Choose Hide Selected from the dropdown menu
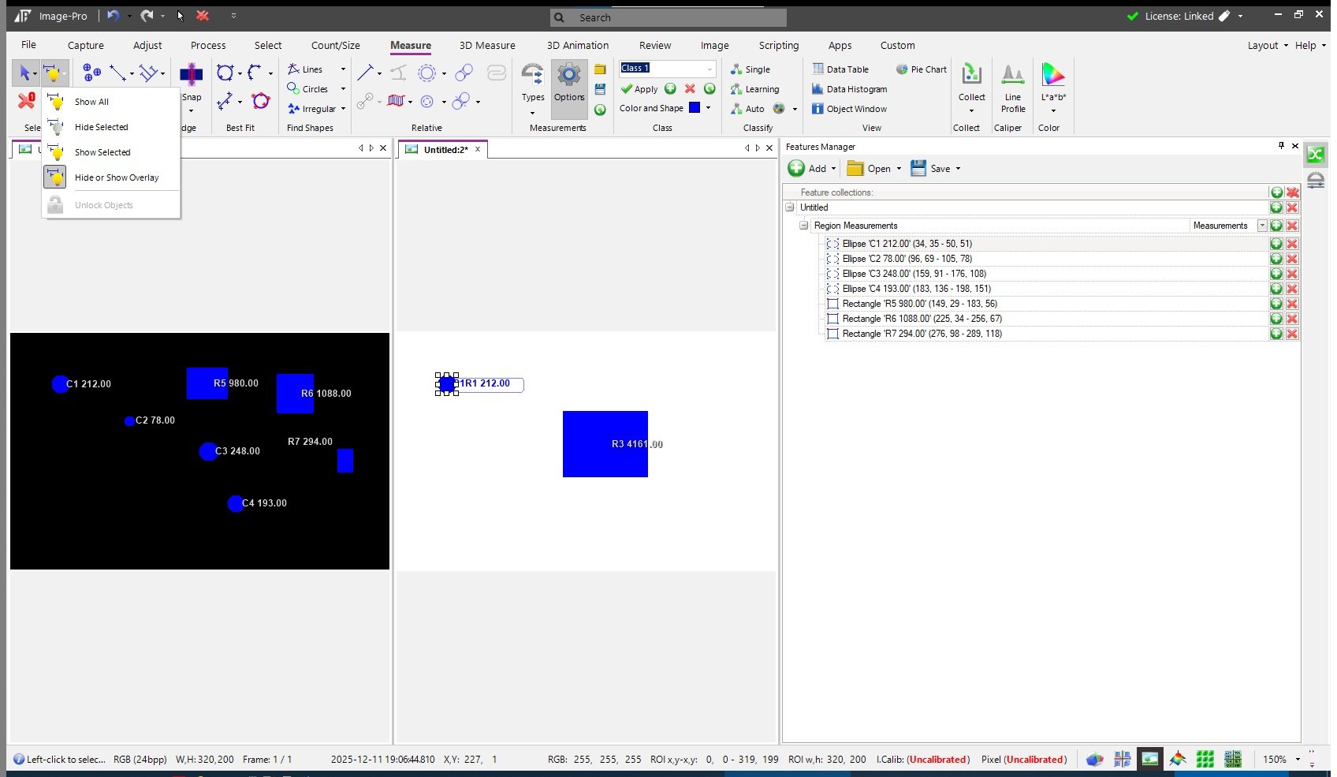Viewport: 1337px width, 777px height. point(111,127)
